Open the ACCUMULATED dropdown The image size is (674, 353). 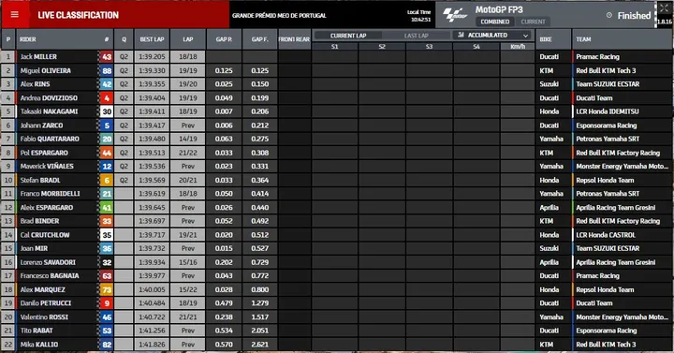click(x=492, y=35)
